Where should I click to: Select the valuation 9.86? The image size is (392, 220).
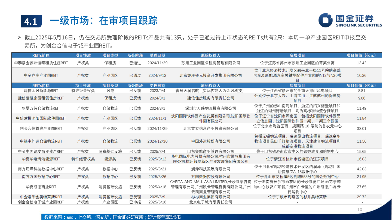coord(362,98)
